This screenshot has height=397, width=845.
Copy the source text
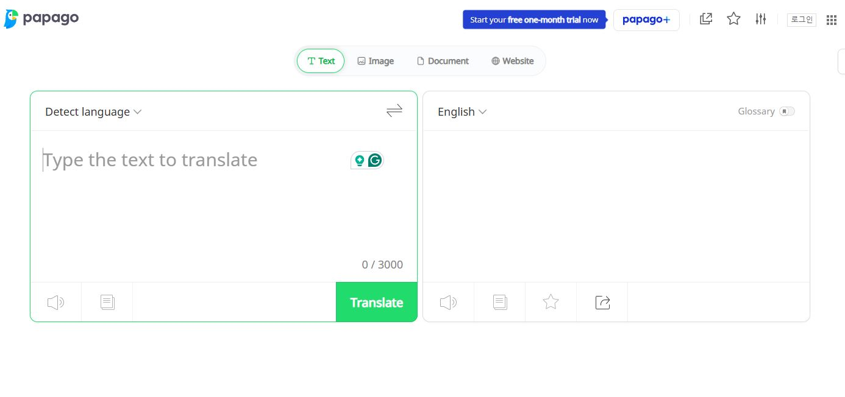[107, 302]
